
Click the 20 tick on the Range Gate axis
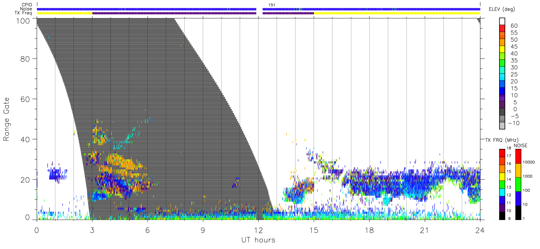pos(26,179)
